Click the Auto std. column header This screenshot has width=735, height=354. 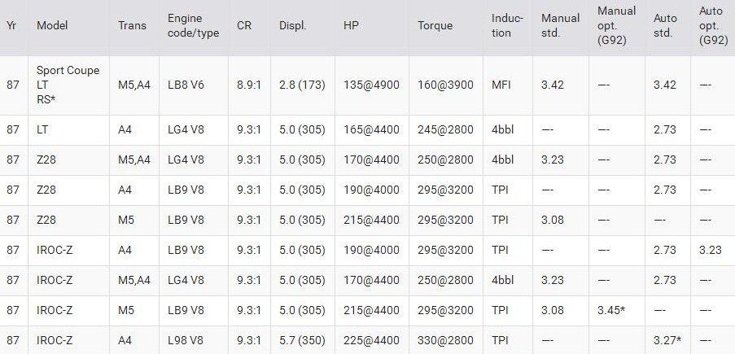664,25
